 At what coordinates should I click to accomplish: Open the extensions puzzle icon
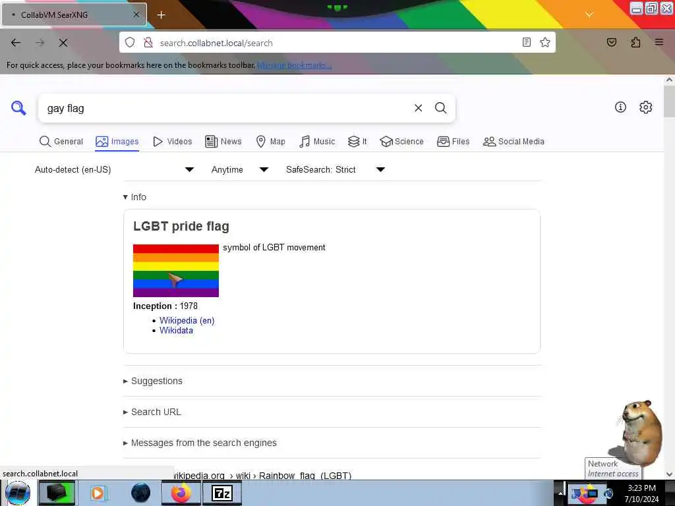point(635,42)
